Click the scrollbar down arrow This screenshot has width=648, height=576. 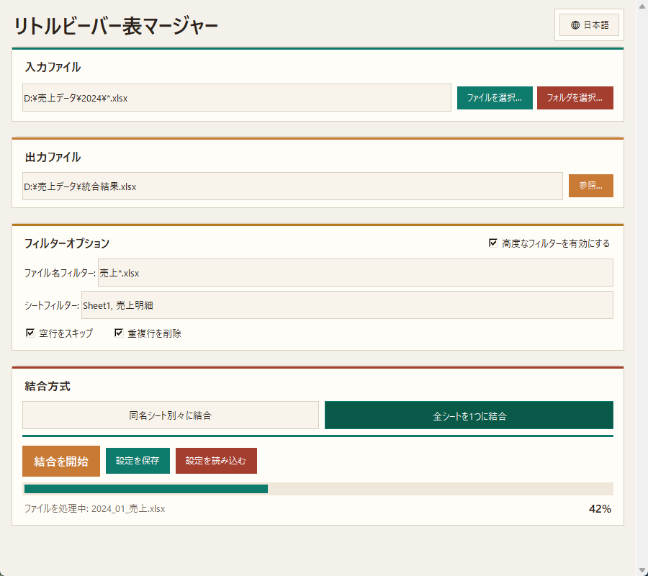(x=642, y=570)
